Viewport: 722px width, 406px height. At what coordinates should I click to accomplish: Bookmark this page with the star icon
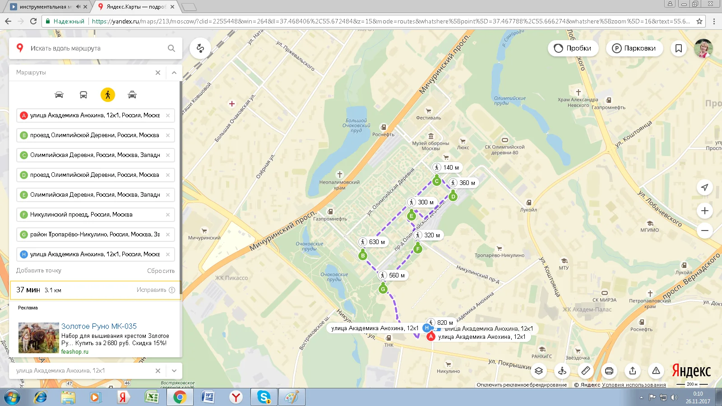tap(699, 21)
